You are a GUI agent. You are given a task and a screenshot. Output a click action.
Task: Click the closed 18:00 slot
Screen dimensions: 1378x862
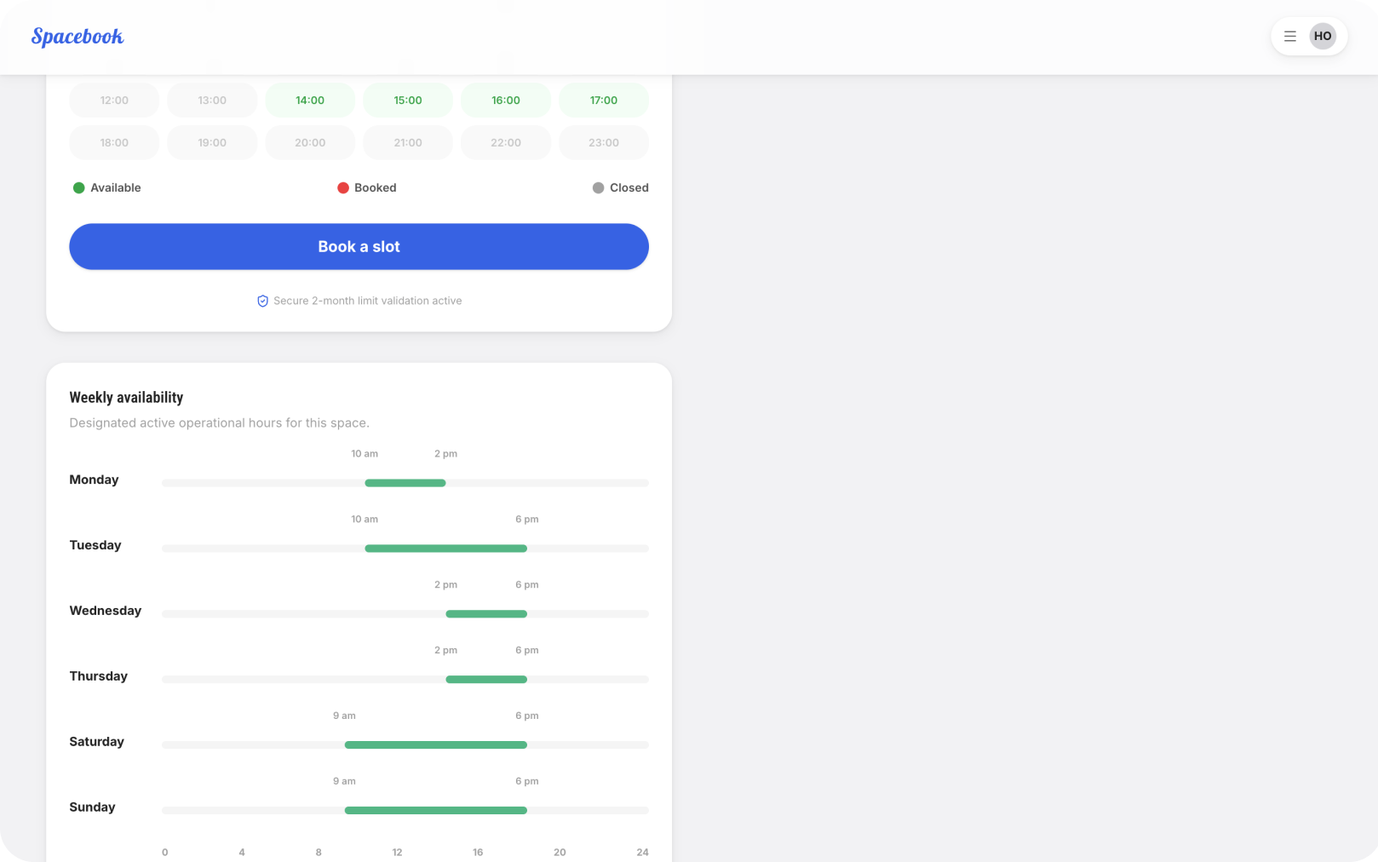click(114, 143)
